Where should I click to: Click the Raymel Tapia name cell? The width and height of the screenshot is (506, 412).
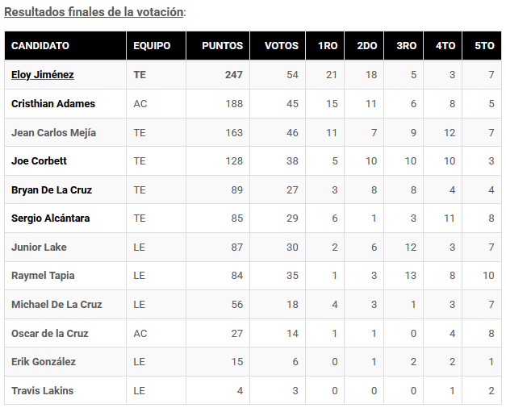43,276
